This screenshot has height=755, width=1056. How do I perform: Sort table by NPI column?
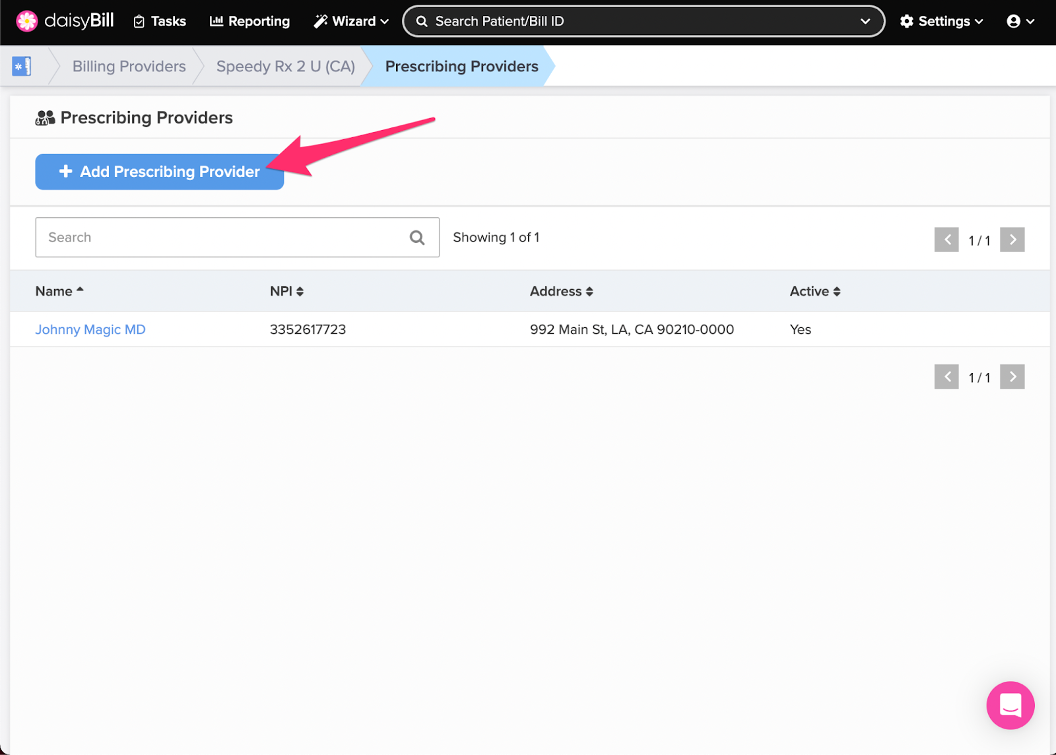286,291
